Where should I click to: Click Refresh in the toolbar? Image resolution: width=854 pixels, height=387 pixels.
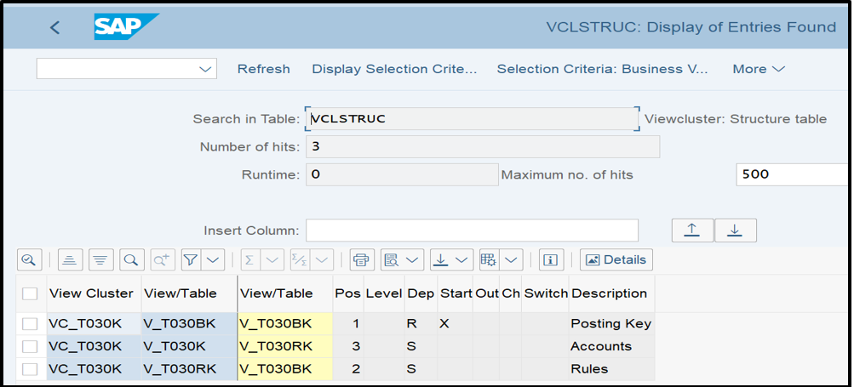[264, 69]
